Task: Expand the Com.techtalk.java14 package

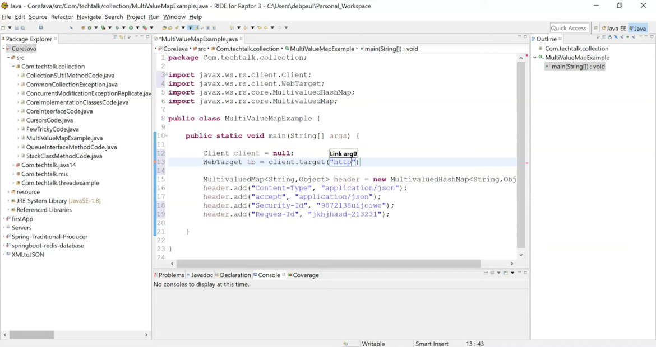Action: 13,165
